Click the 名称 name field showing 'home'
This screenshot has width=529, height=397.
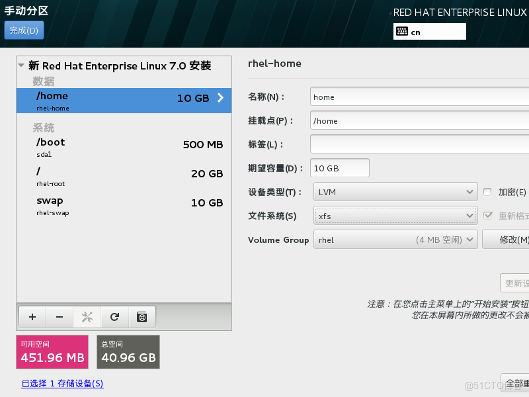coord(397,97)
